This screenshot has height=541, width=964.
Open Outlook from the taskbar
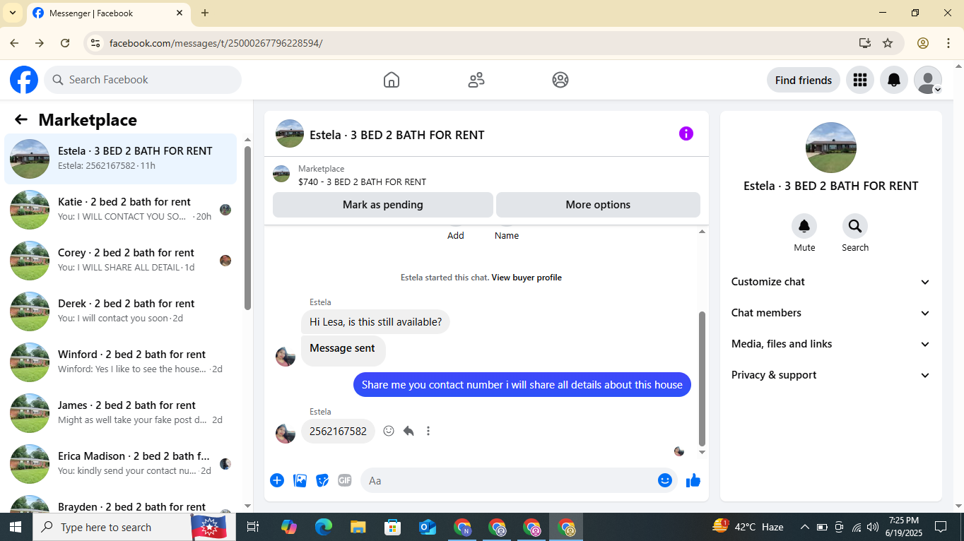pos(428,527)
